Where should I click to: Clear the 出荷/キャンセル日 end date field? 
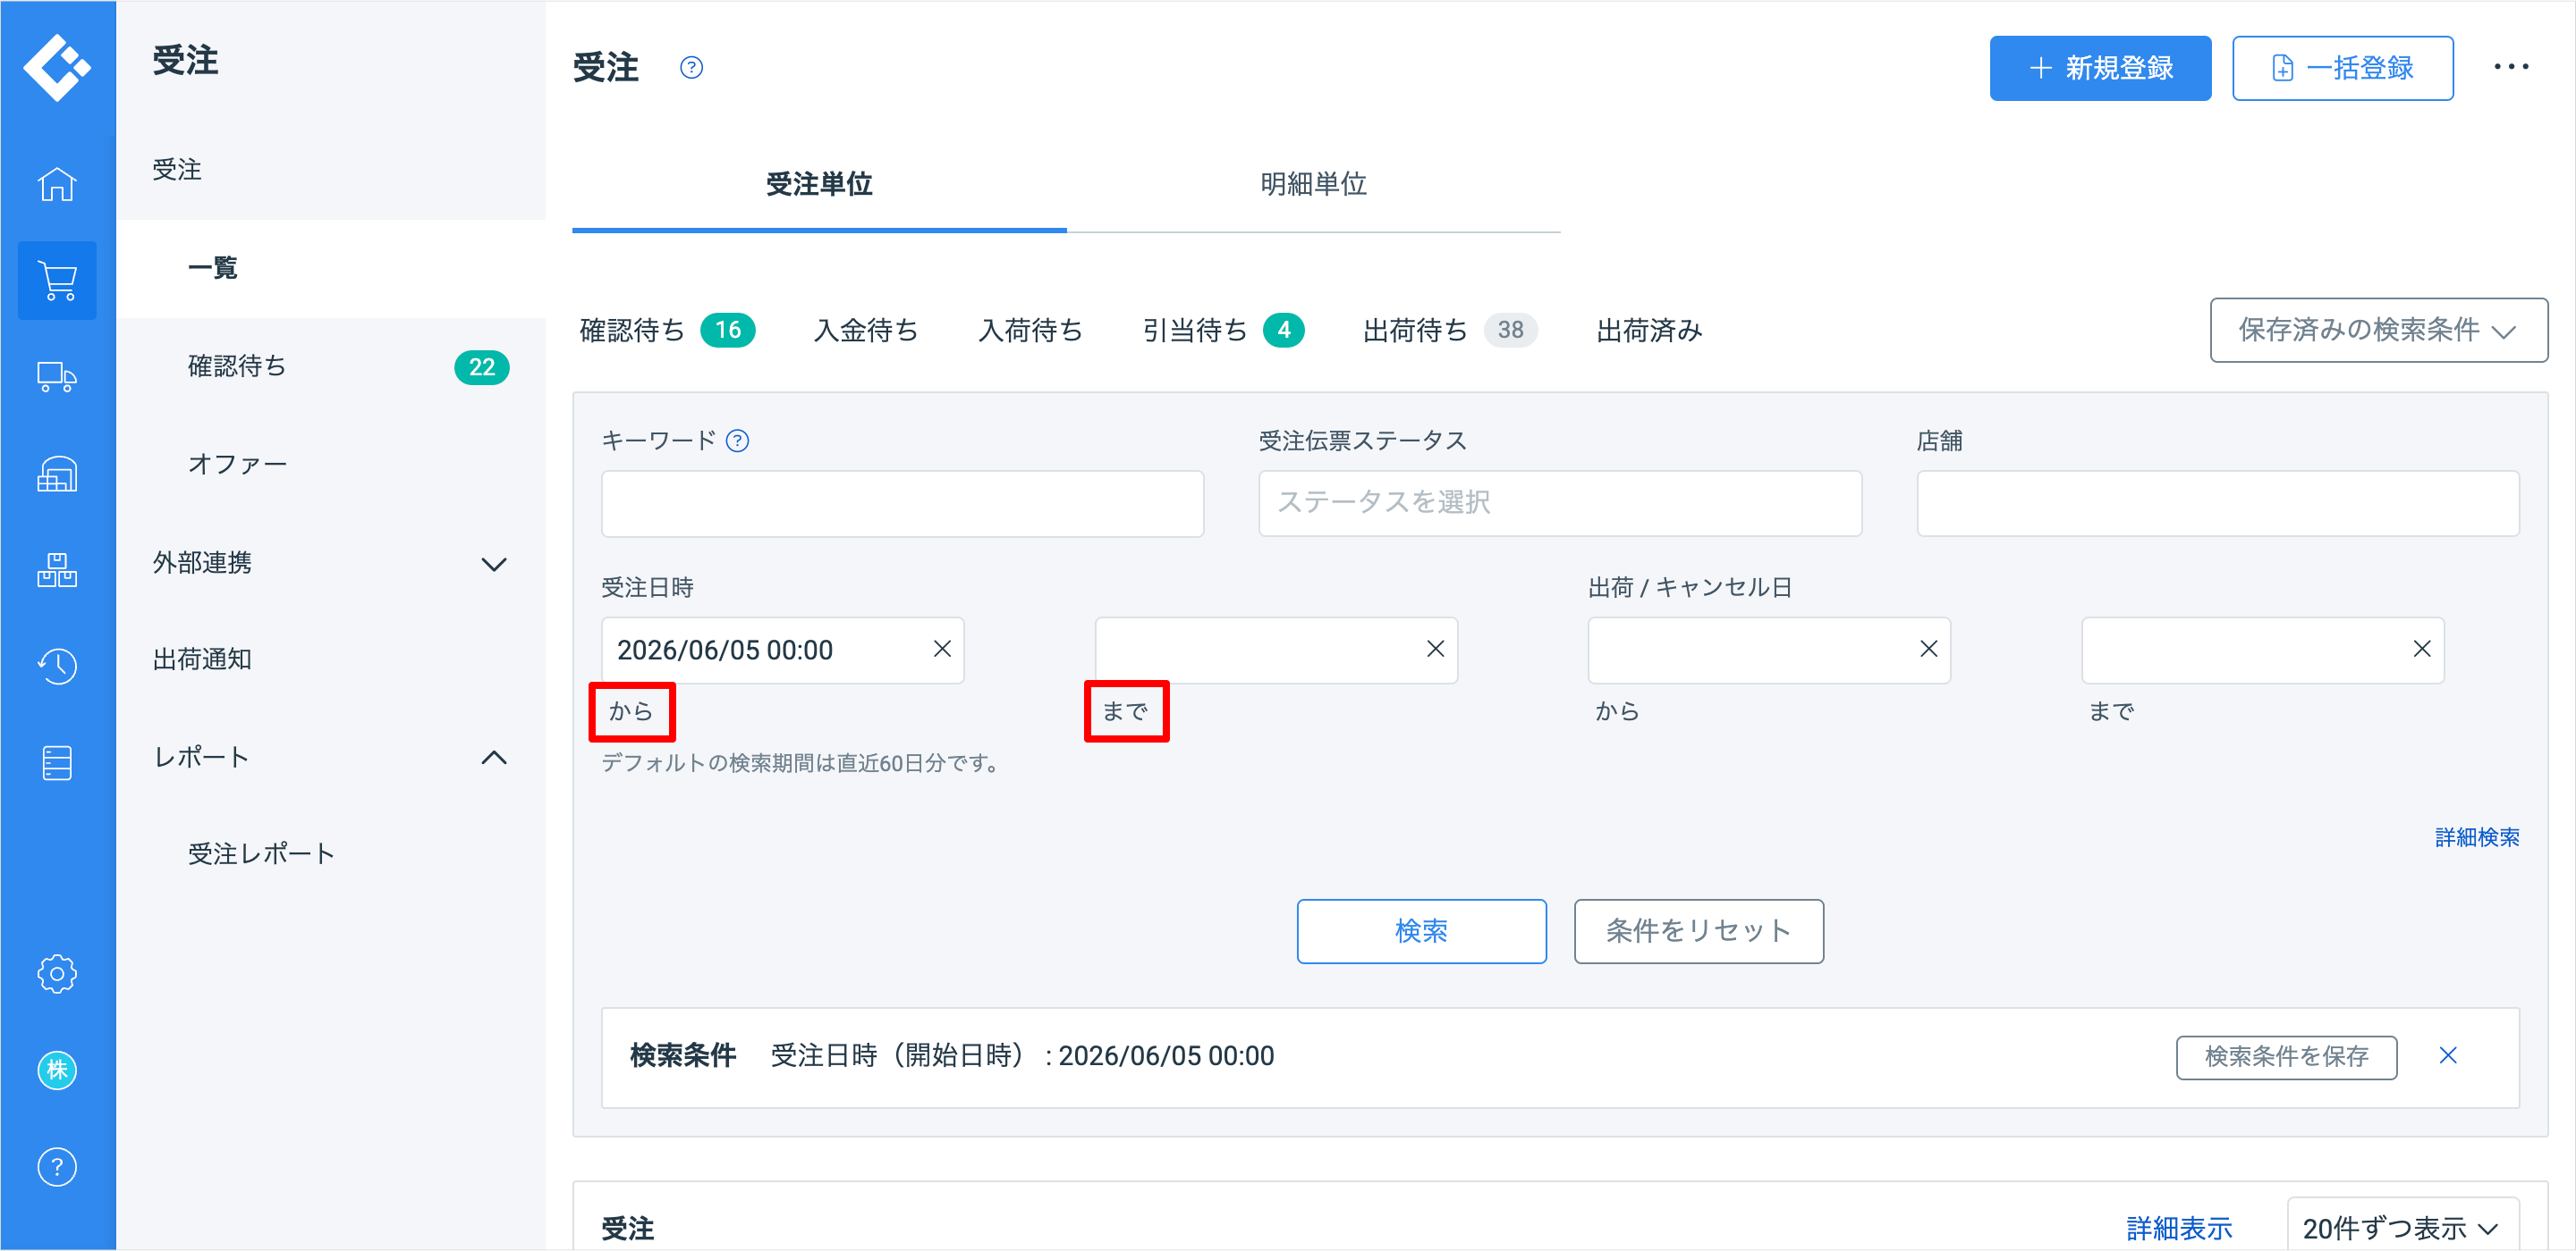coord(2422,650)
